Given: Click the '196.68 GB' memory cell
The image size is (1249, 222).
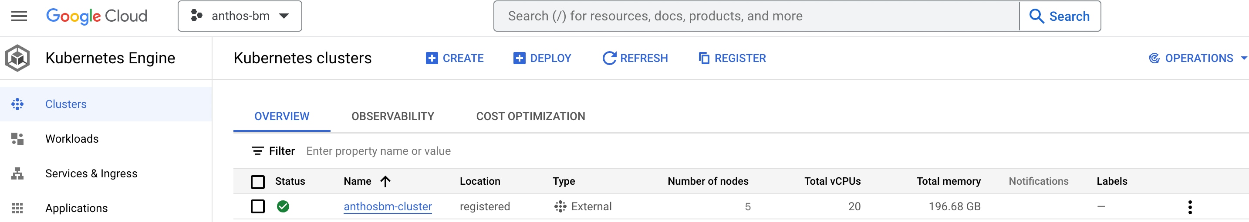Looking at the screenshot, I should pos(954,206).
